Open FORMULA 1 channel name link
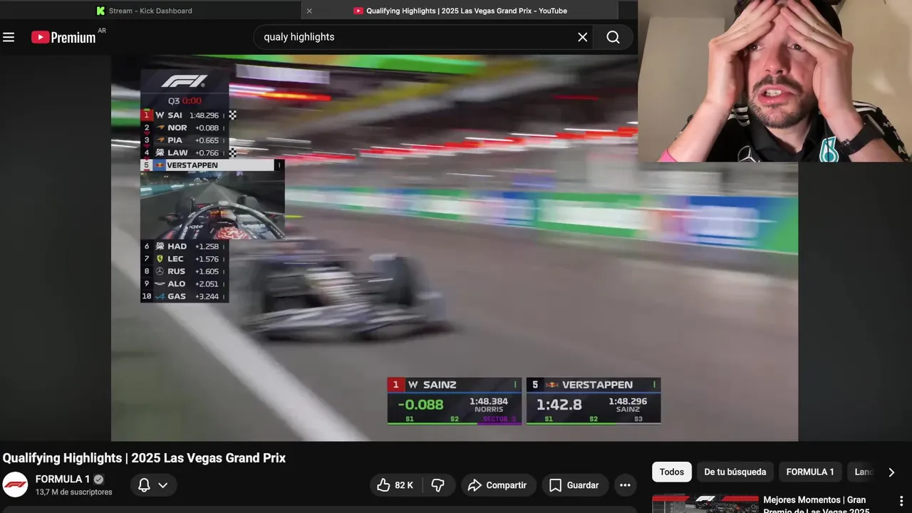Image resolution: width=912 pixels, height=513 pixels. click(x=63, y=479)
